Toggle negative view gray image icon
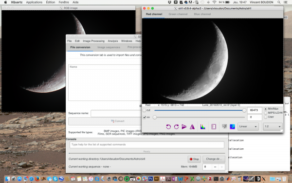The image size is (292, 183). [x=224, y=126]
